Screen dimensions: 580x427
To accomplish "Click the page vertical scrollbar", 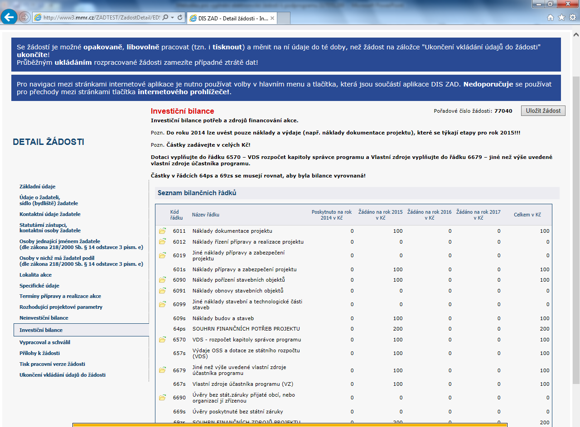I will 576,231.
